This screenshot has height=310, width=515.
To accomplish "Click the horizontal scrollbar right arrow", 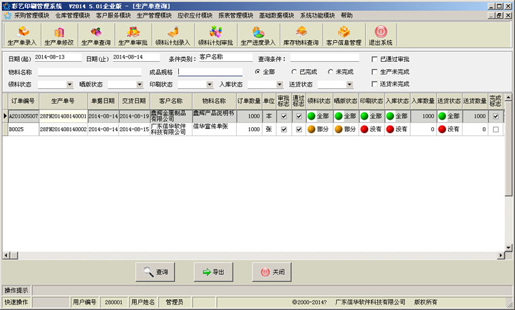I will tap(501, 255).
